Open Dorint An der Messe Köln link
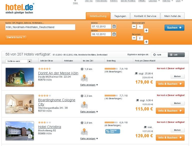Screen dimensions: 192x146 click(58, 73)
